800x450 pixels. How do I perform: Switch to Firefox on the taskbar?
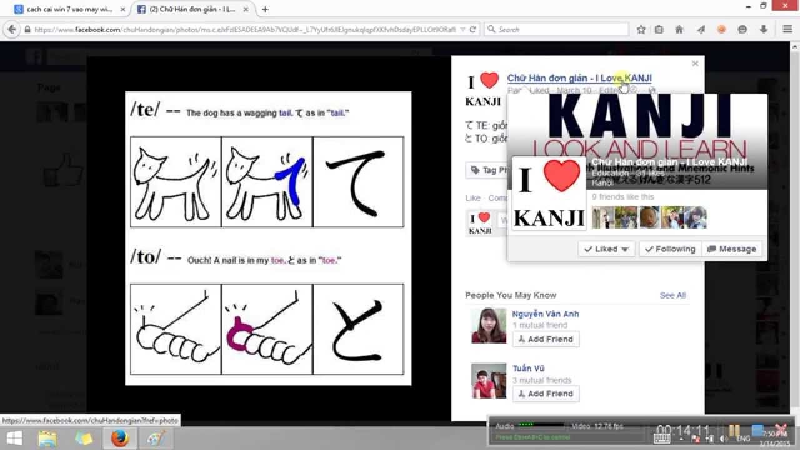119,439
